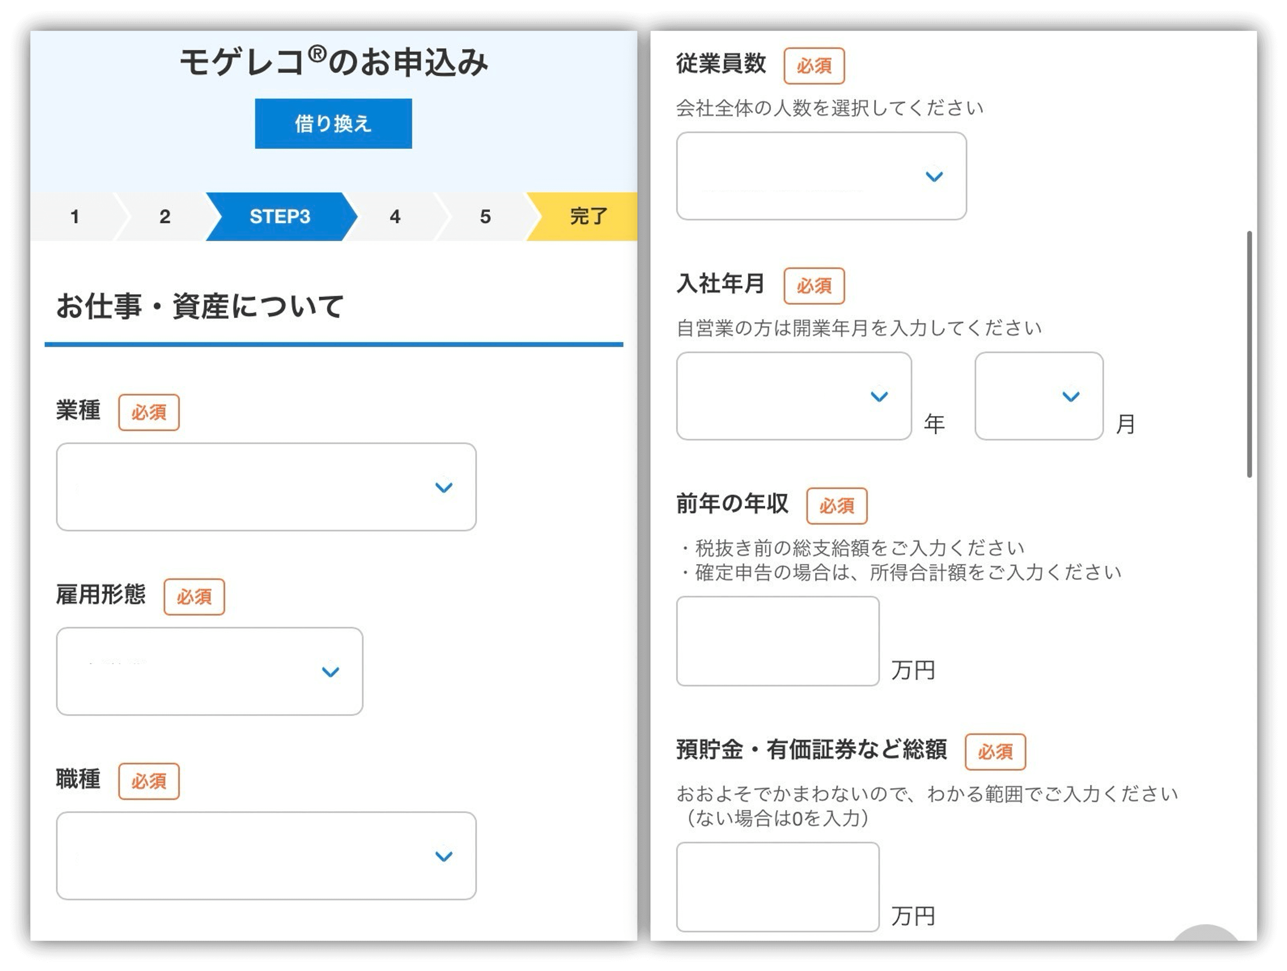The width and height of the screenshot is (1287, 971).
Task: Open the 職種 dropdown
Action: coord(266,856)
